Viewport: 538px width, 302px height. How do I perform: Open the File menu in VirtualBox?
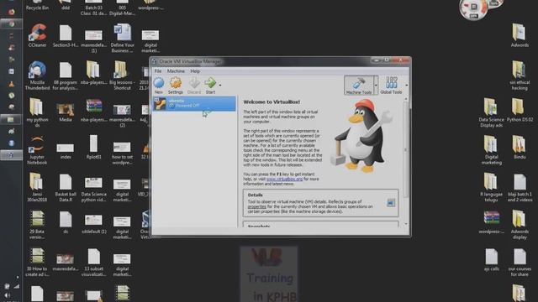click(x=158, y=71)
